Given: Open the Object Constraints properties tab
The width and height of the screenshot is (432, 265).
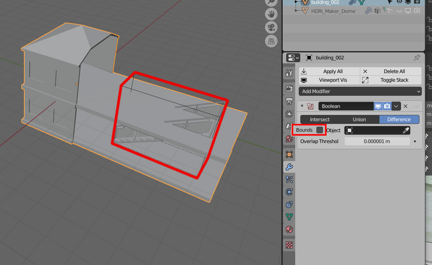Looking at the screenshot, I should pos(289,204).
